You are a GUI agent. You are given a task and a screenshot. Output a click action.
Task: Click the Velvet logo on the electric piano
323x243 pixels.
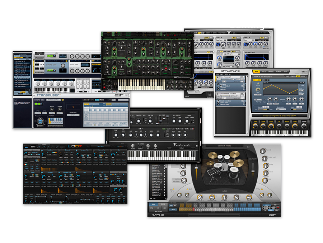coord(181,144)
